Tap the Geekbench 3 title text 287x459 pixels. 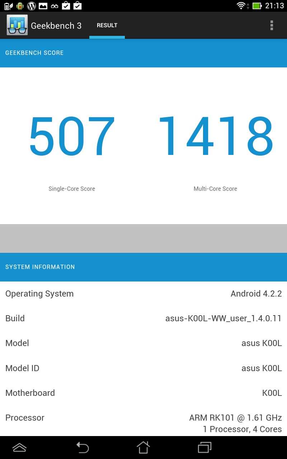(56, 25)
